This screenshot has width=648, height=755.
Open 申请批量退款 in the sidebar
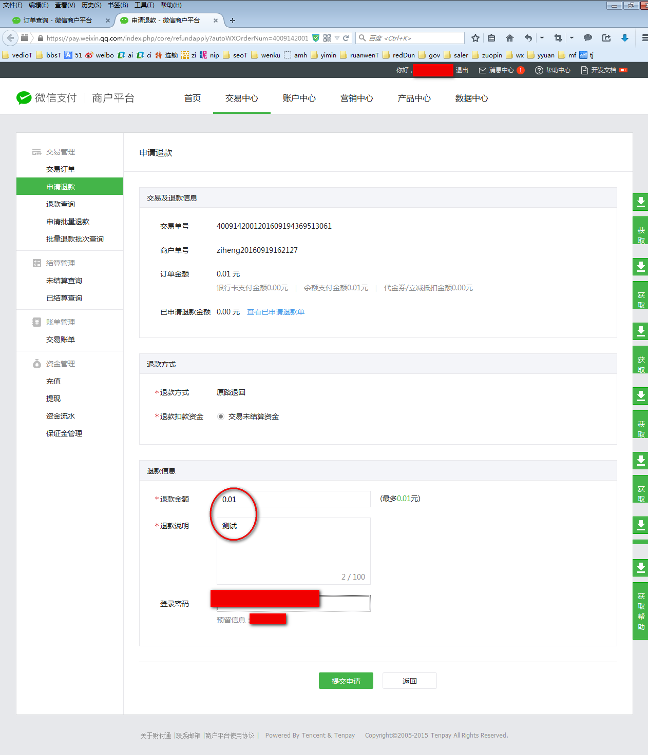tap(68, 222)
